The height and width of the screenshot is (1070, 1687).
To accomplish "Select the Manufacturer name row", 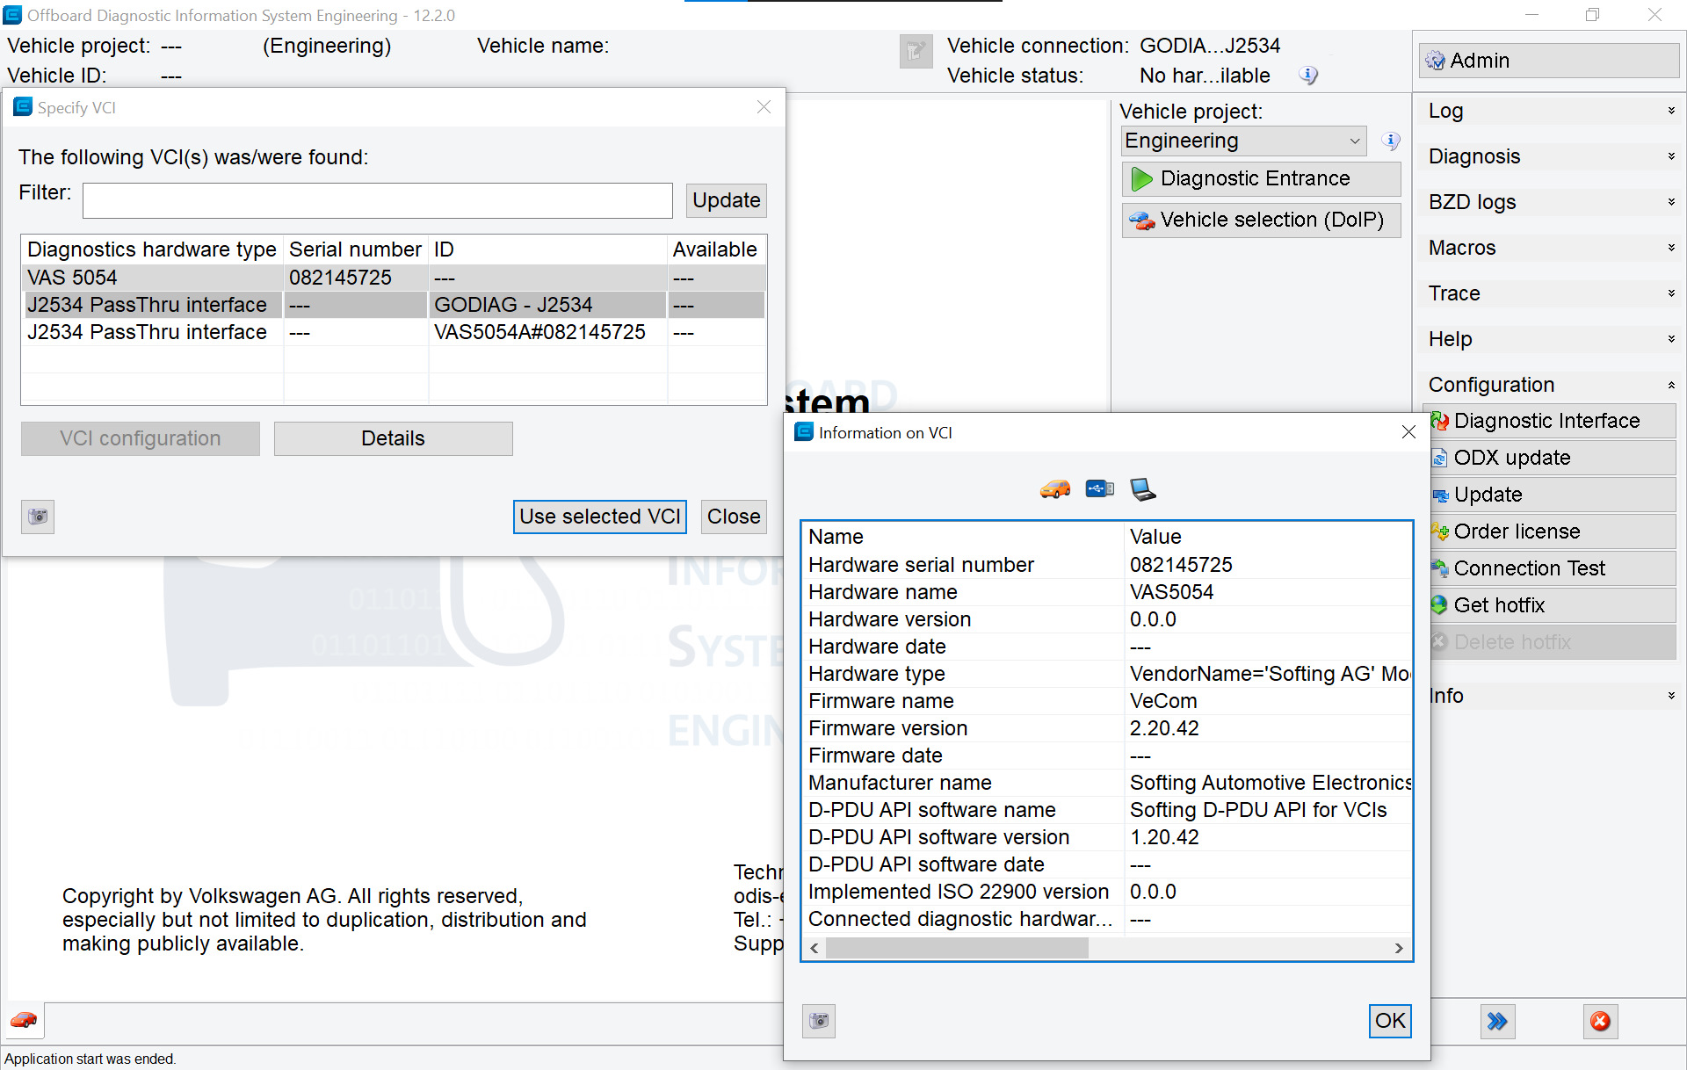I will point(1107,783).
